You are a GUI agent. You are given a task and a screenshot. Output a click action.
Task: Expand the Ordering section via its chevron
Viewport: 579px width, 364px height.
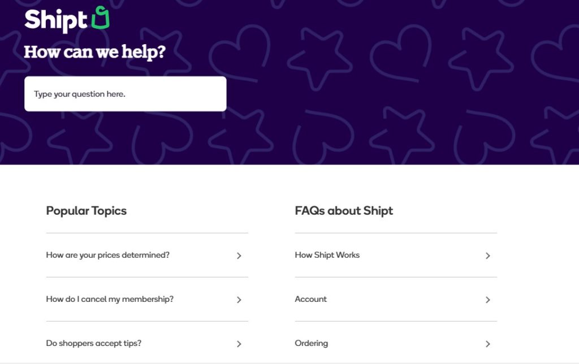coord(488,344)
